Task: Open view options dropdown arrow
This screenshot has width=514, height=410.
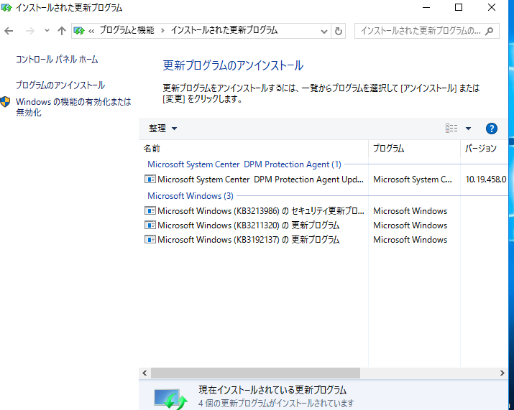Action: (469, 129)
